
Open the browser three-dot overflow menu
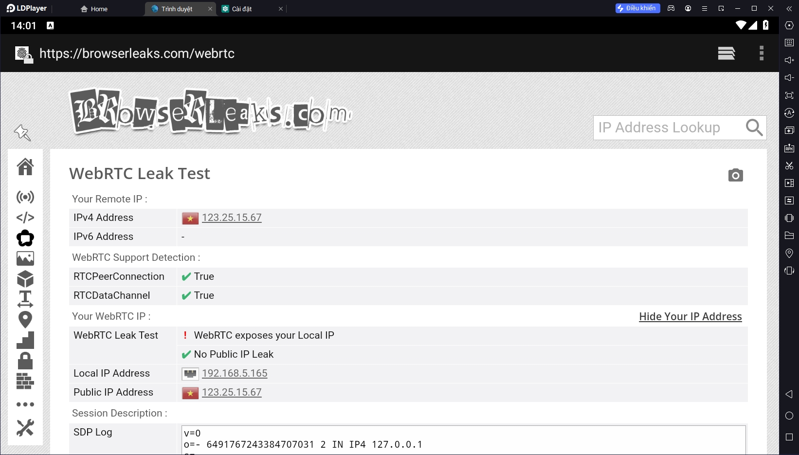(x=762, y=53)
